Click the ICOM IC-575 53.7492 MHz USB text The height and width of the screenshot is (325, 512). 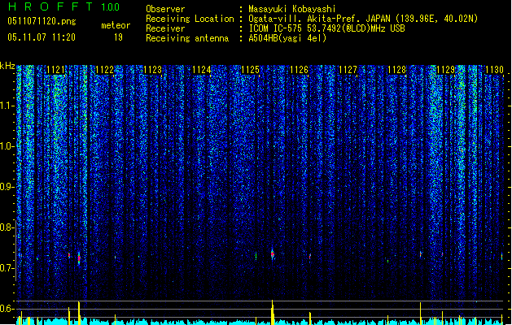point(326,28)
